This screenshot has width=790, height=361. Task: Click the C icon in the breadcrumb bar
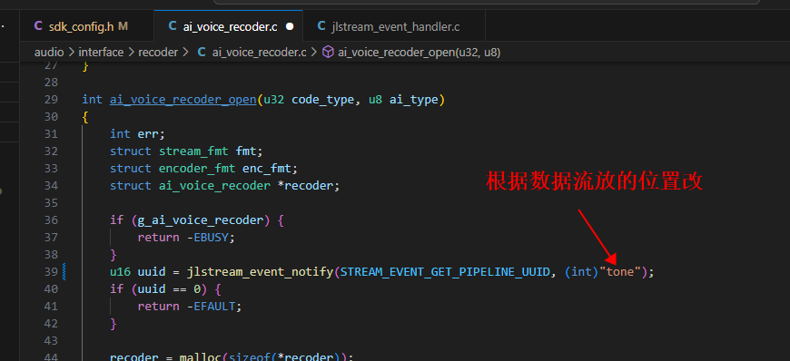coord(202,52)
